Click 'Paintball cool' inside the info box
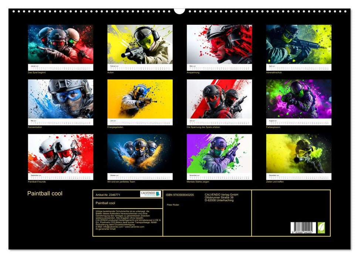This screenshot has width=359, height=258. (x=105, y=203)
